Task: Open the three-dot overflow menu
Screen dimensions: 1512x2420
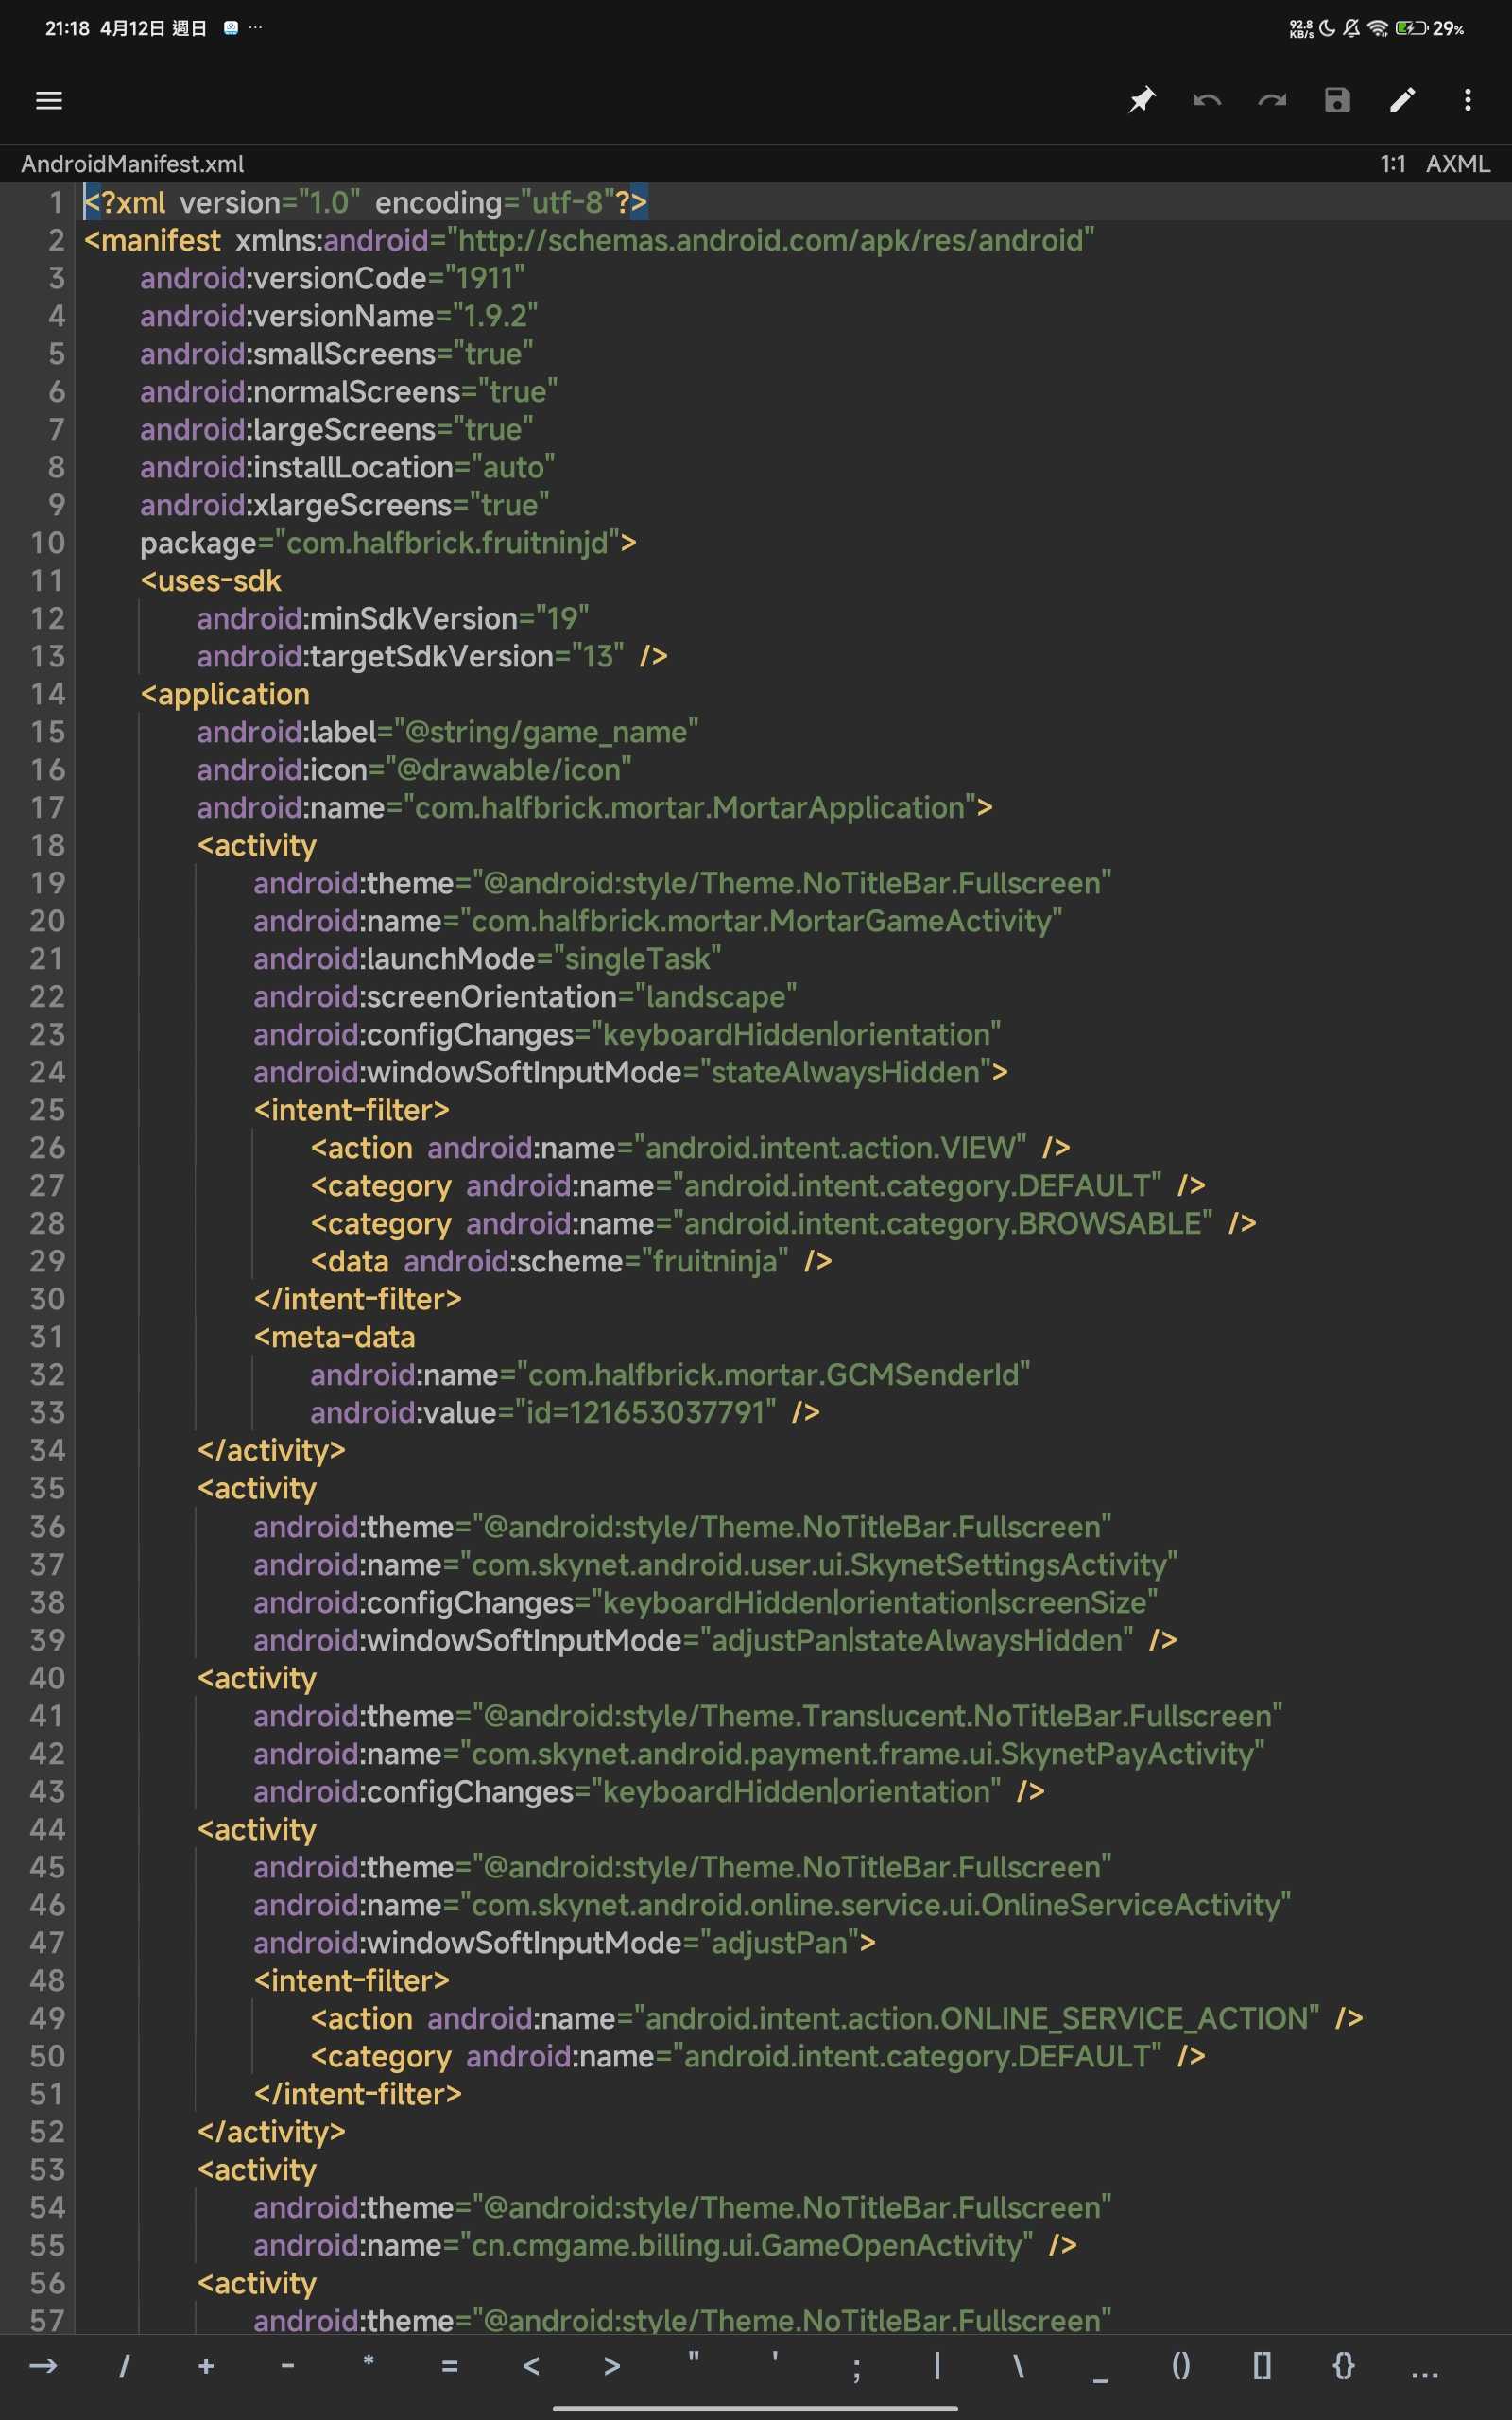Action: click(x=1467, y=100)
